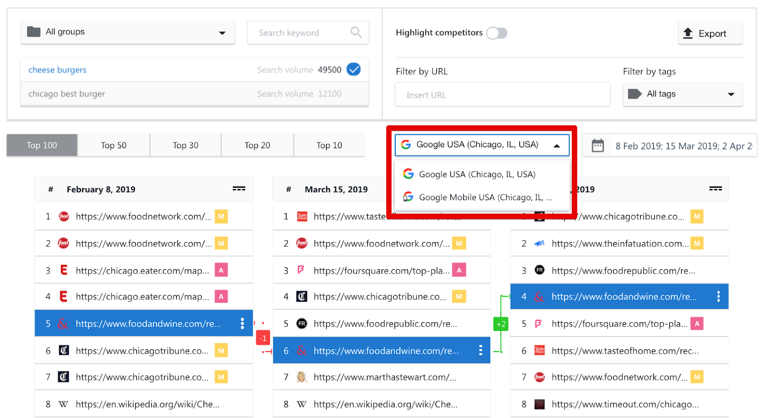Open options dots on February foodandwine row
Viewport: 763px width, 418px height.
242,324
